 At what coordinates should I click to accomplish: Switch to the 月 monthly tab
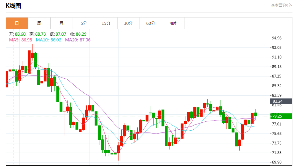(x=61, y=23)
